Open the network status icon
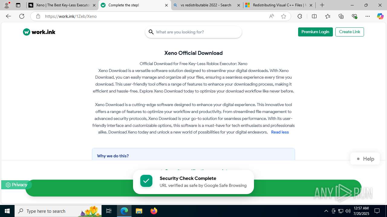 341,211
